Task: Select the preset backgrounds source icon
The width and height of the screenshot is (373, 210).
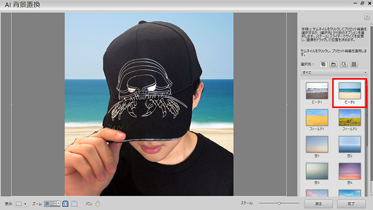Action: [323, 64]
